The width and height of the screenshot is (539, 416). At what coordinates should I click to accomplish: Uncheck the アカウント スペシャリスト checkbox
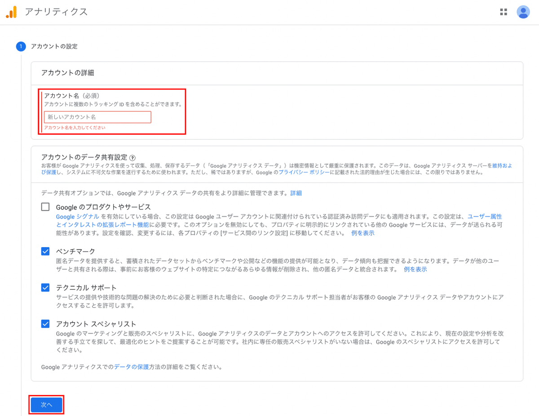45,324
